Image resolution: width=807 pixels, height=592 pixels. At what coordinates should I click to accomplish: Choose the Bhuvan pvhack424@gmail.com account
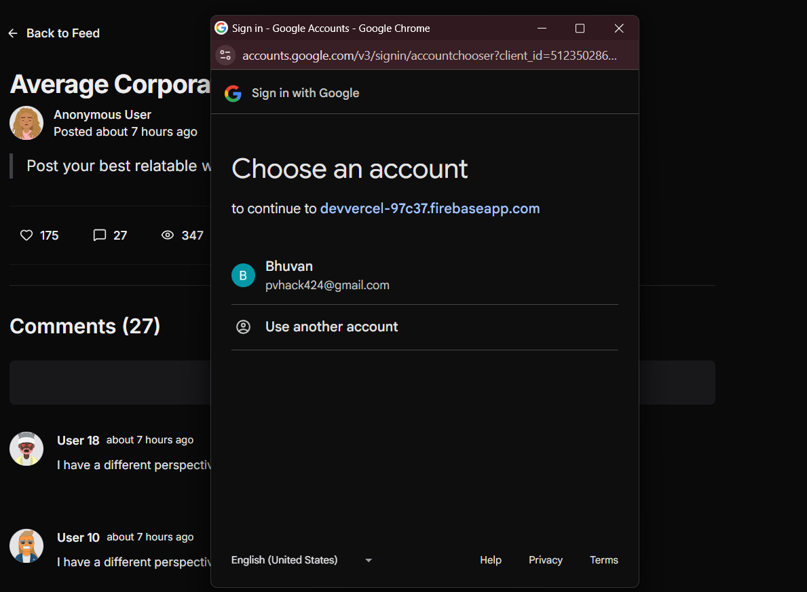click(x=425, y=276)
